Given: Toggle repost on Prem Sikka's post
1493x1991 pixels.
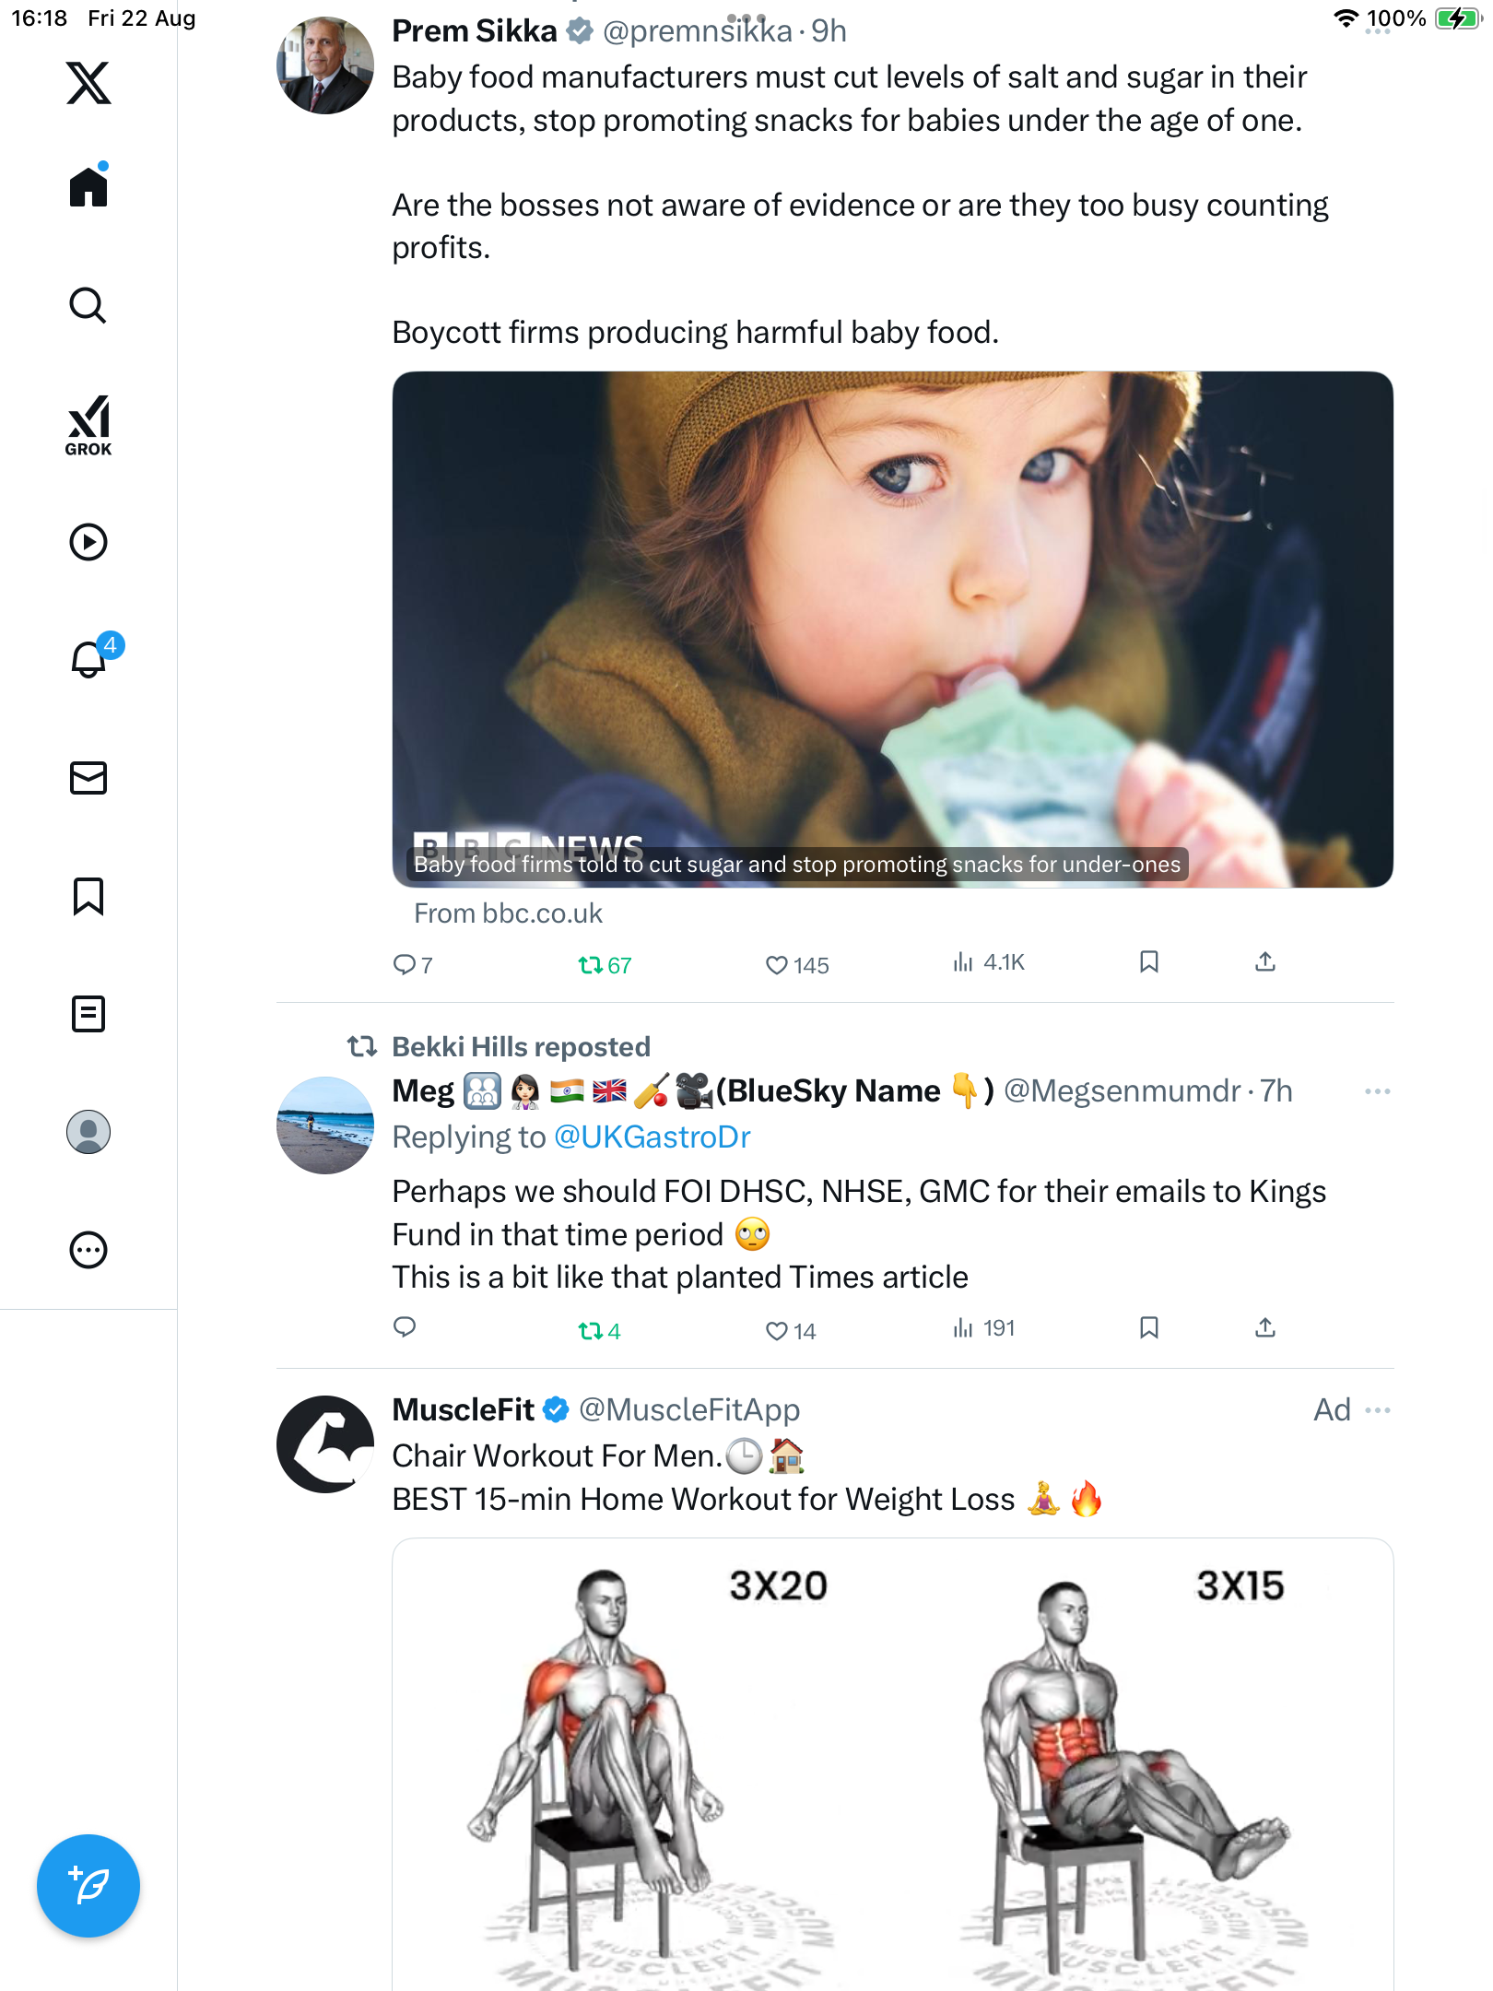Looking at the screenshot, I should coord(591,965).
